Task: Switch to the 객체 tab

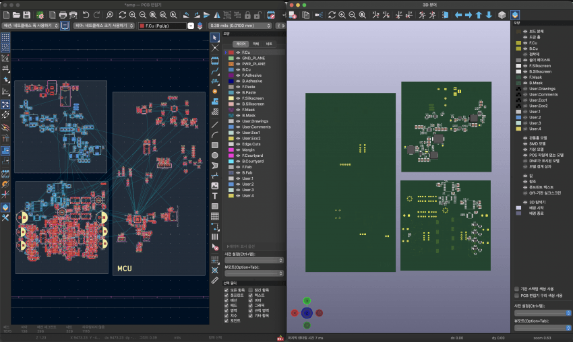Action: pos(255,44)
